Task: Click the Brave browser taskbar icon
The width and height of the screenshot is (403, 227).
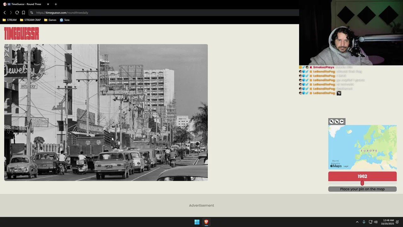Action: tap(206, 222)
